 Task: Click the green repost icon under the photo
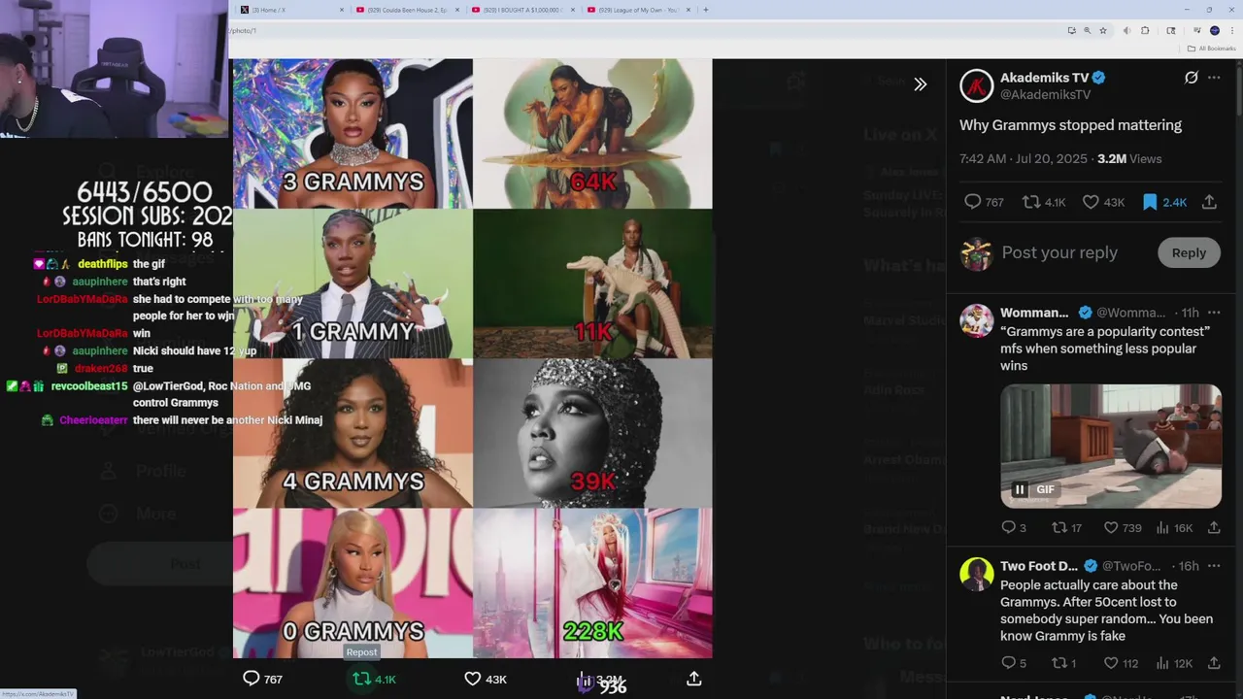tap(362, 679)
